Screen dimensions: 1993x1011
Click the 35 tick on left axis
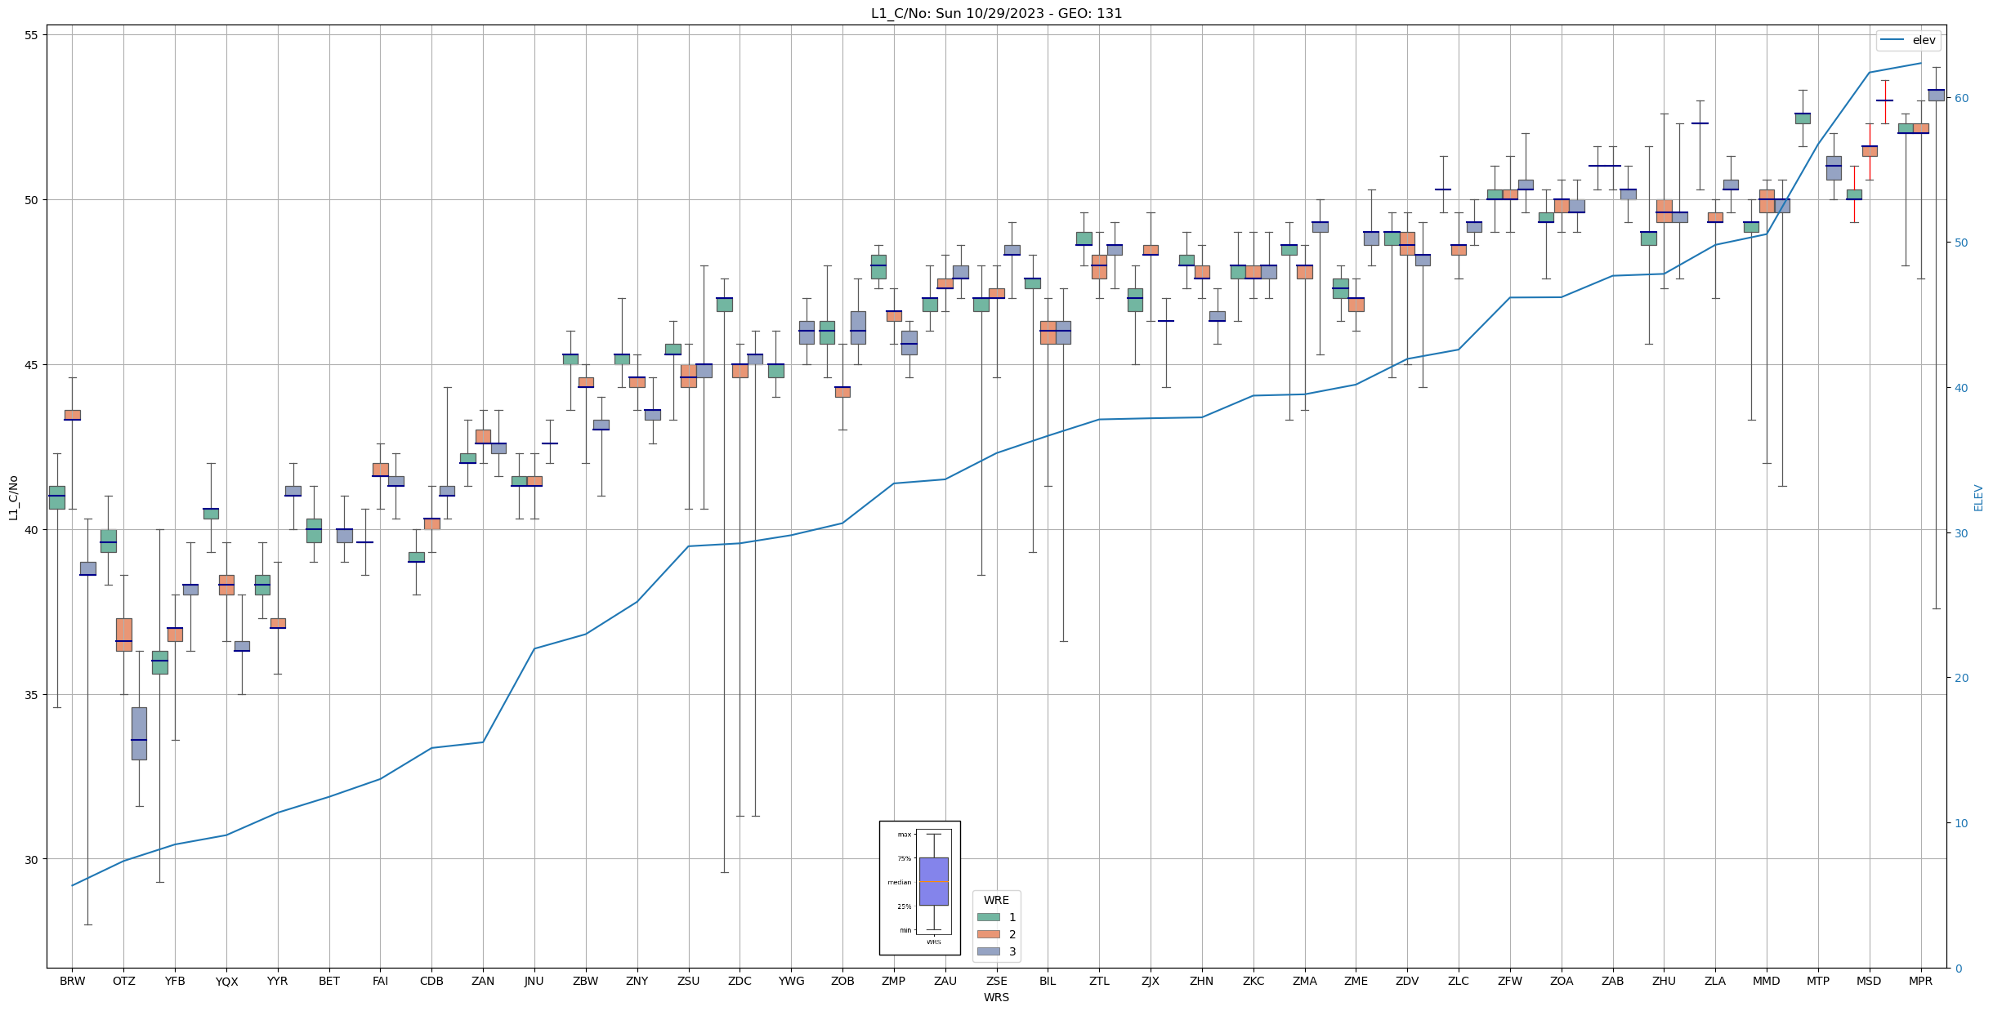point(34,694)
